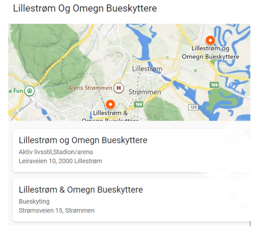The image size is (262, 234).
Task: Click the Lillestrøm og Omegn Bueskyttere map label
Action: pyautogui.click(x=211, y=52)
